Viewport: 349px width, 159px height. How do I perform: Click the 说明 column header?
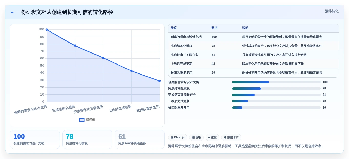click(245, 28)
